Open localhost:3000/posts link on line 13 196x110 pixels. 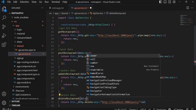(116, 35)
